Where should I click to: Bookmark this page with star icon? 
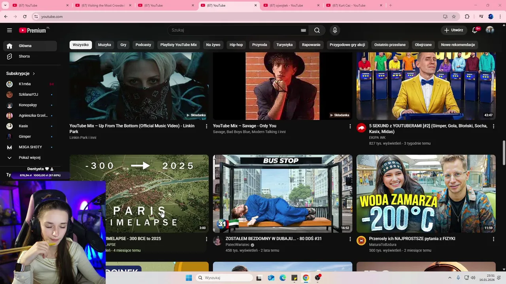point(454,17)
